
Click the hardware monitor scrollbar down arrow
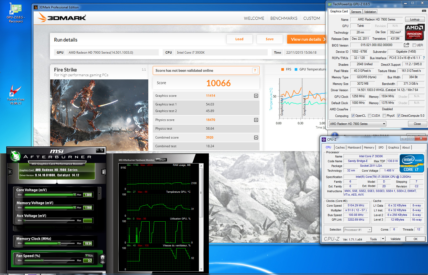tap(201, 269)
